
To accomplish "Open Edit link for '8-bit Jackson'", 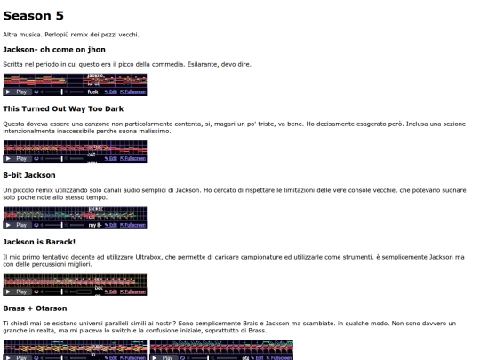I will coord(110,225).
